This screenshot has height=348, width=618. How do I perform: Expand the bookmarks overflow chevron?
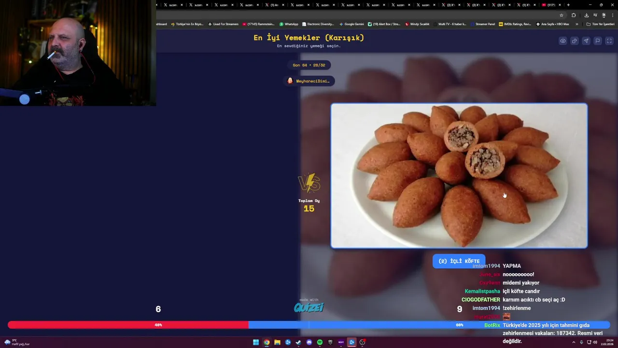tap(577, 24)
